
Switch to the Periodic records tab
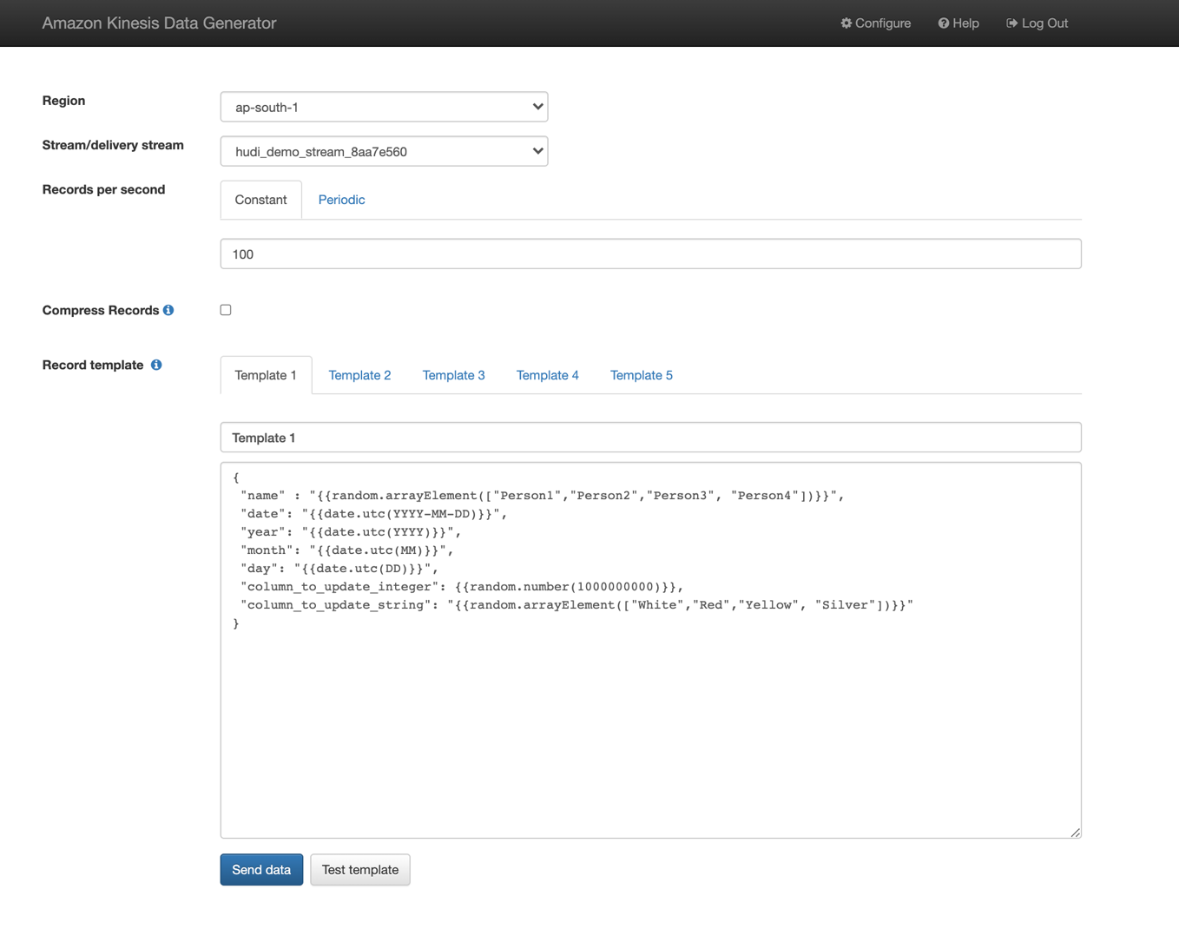tap(341, 200)
